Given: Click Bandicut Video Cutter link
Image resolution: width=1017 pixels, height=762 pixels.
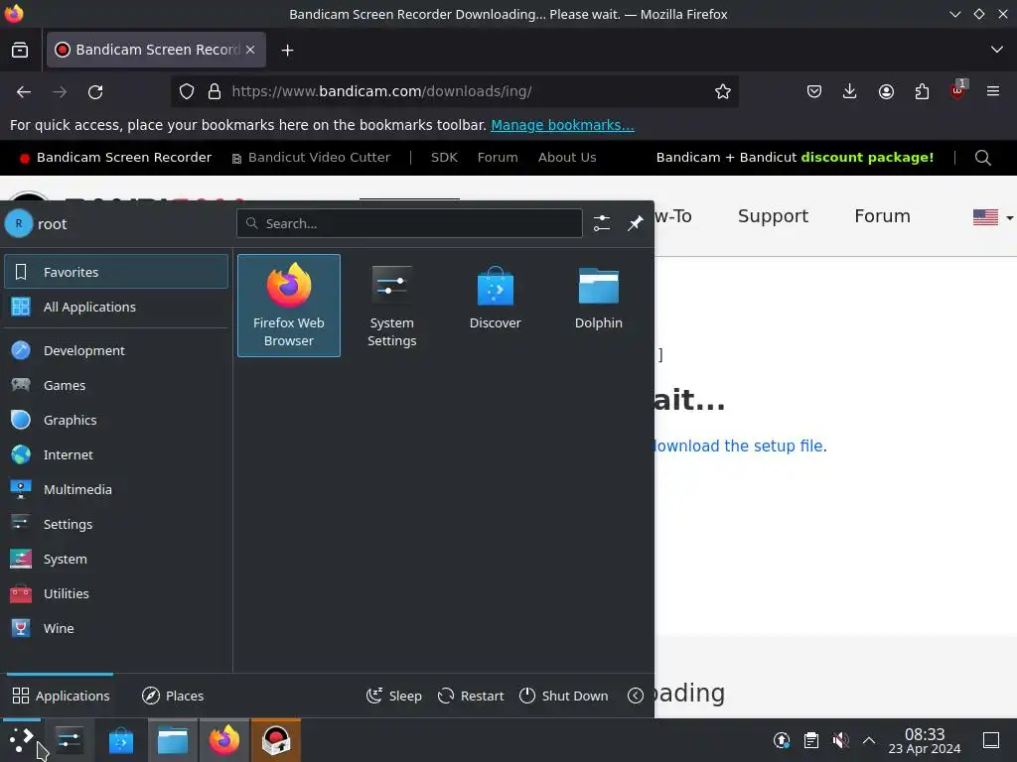Looking at the screenshot, I should (x=311, y=158).
